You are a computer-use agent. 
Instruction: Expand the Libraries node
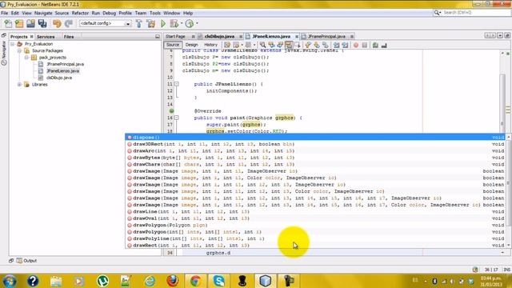(19, 85)
